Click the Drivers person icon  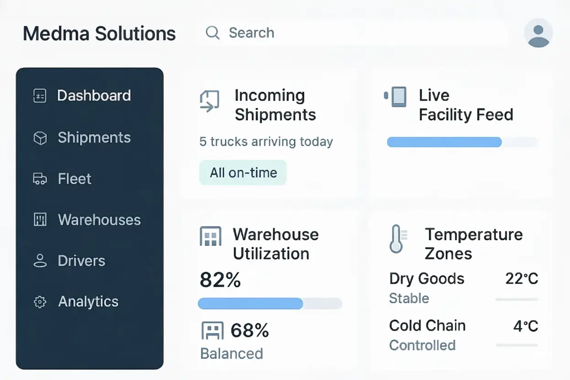coord(40,261)
